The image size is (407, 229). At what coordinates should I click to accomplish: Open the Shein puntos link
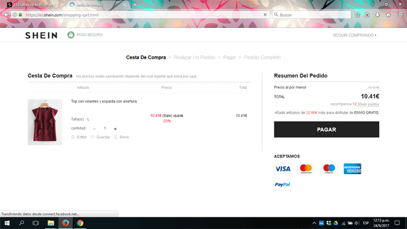(368, 104)
